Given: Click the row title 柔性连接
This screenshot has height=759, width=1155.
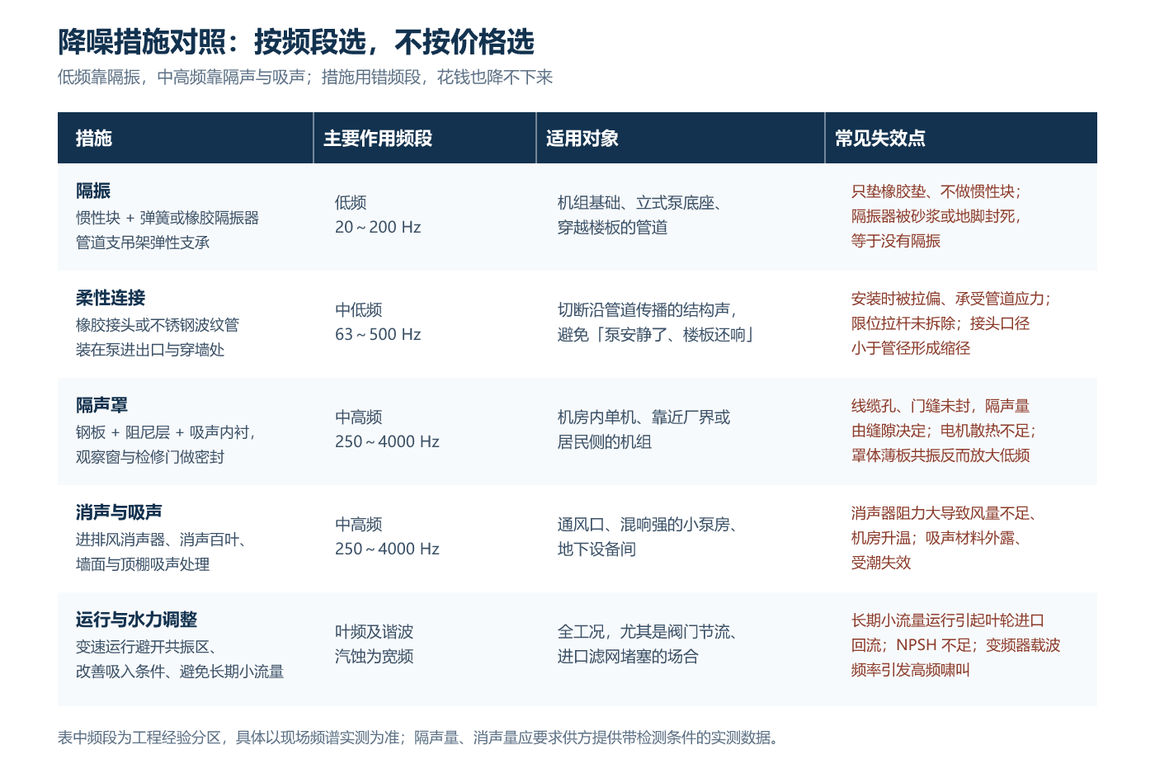Looking at the screenshot, I should pos(111,298).
